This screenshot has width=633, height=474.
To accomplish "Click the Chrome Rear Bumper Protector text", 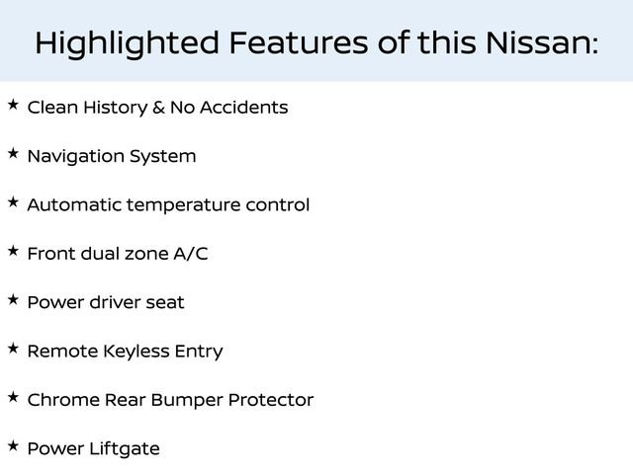I will [170, 400].
